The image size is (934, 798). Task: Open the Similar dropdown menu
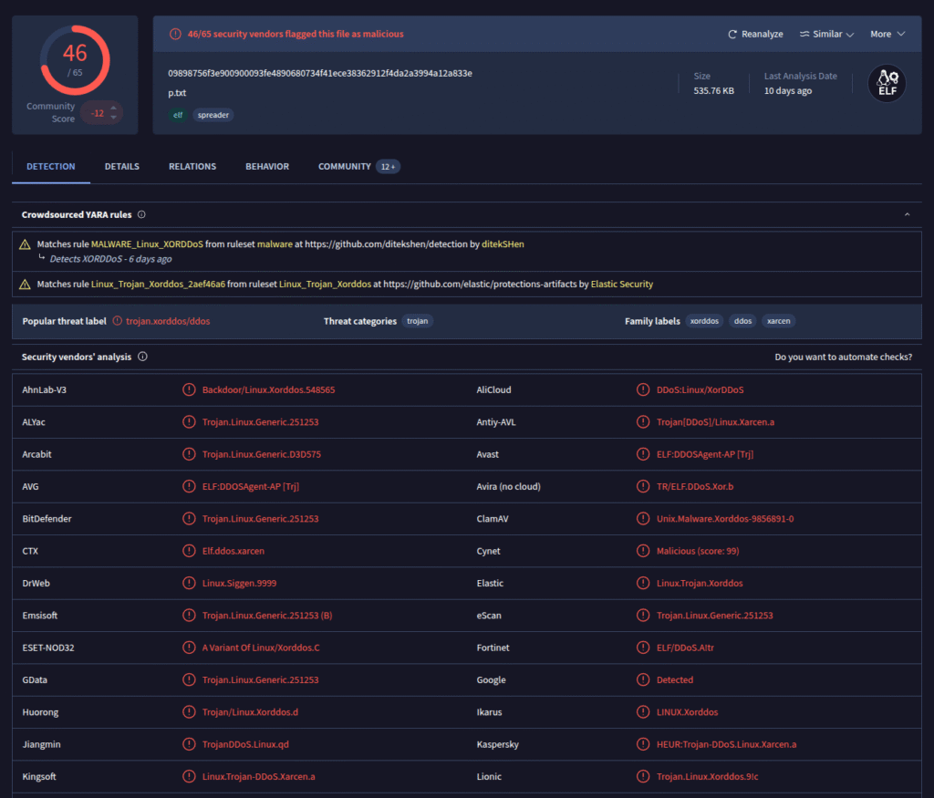[x=826, y=35]
